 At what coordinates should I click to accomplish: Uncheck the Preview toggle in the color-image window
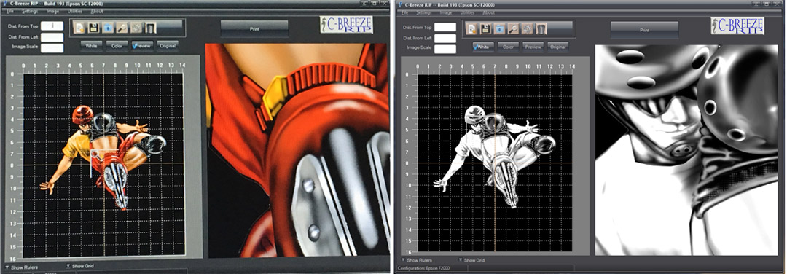pyautogui.click(x=143, y=46)
